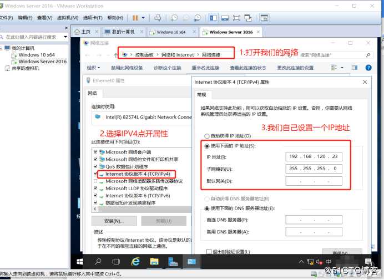
Task: Switch to the 主页 tab
Action: point(85,32)
